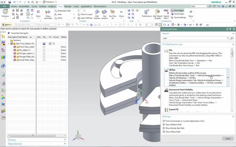Uncheck the Plunger_sldprt x 3 component
Viewport: 236px width, 147px height.
coord(15,53)
